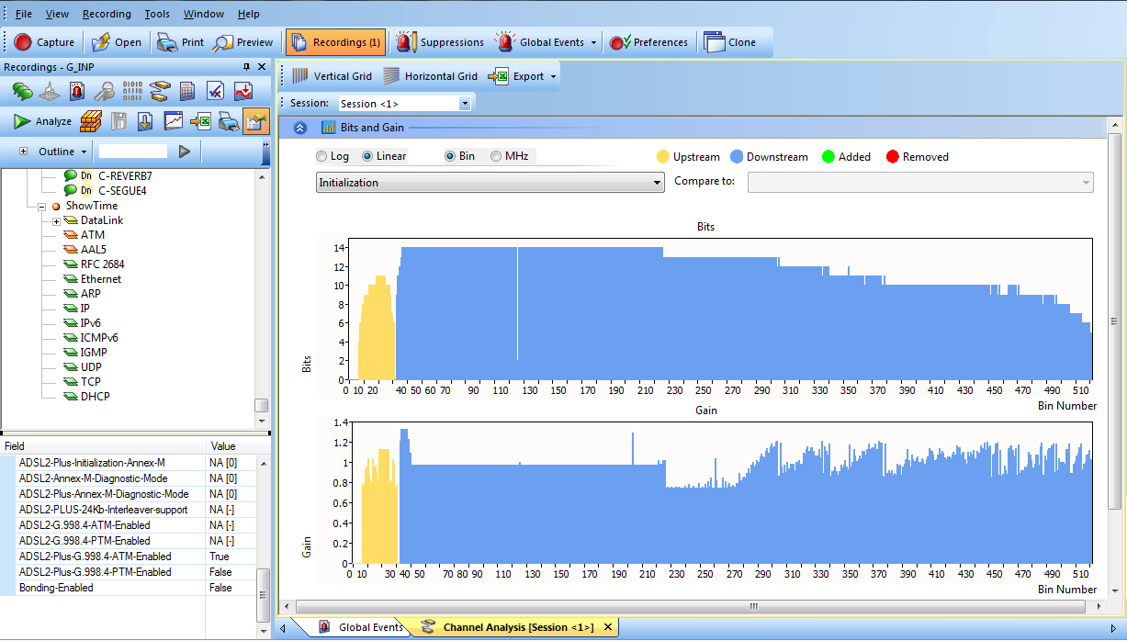Viewport: 1127px width, 641px height.
Task: Select the MHz radio button
Action: 496,156
